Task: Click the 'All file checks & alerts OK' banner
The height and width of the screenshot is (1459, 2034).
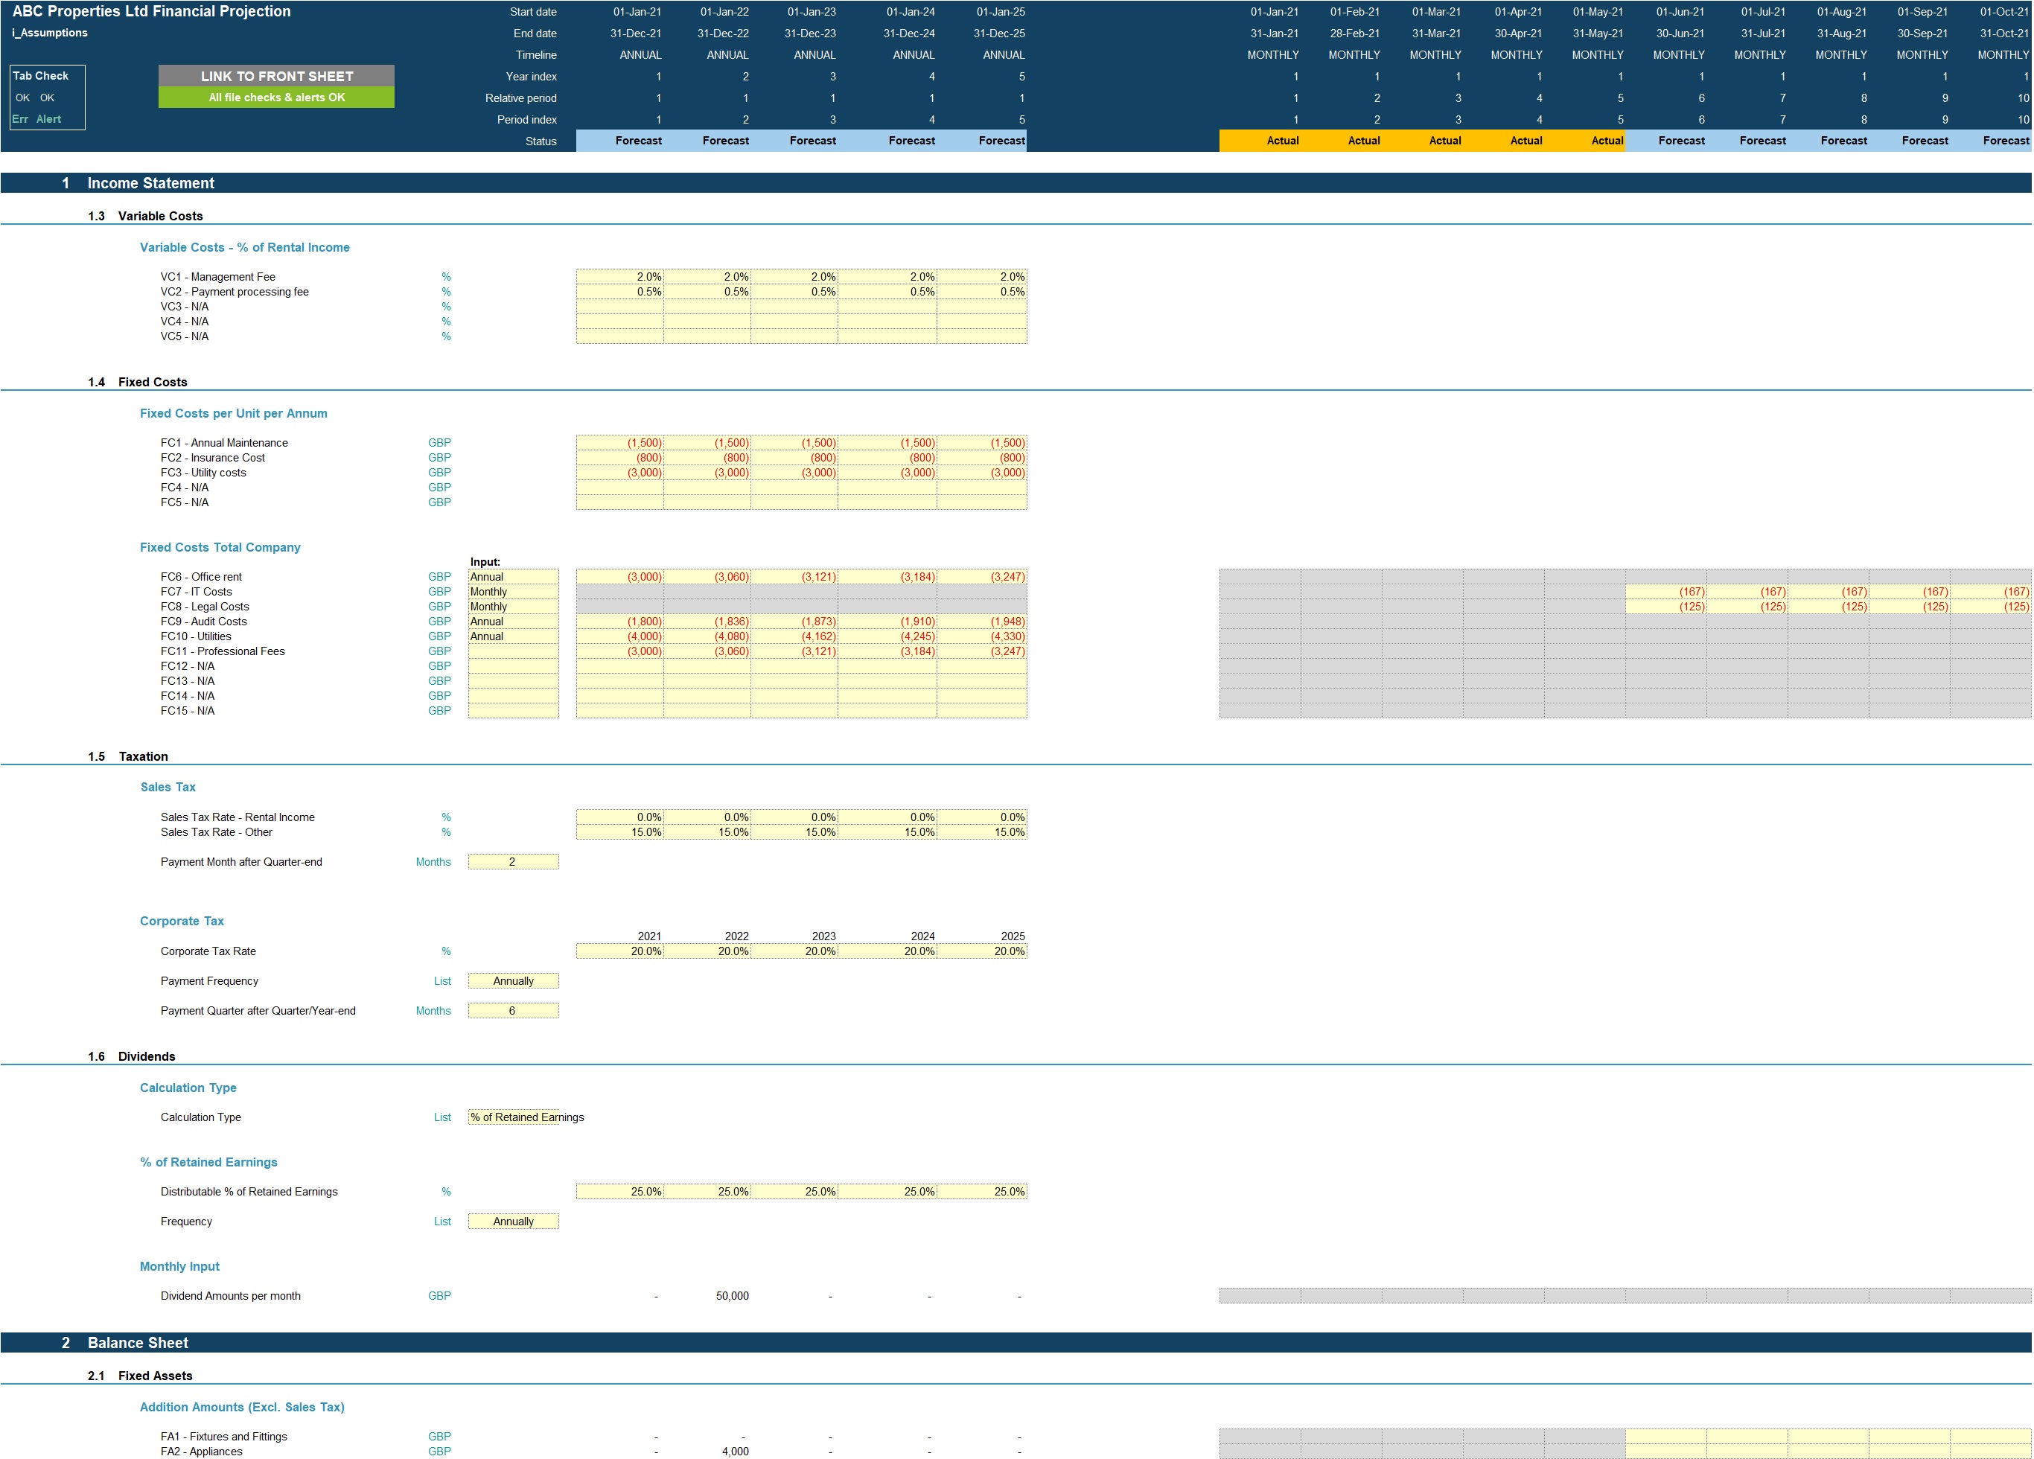Action: [276, 98]
